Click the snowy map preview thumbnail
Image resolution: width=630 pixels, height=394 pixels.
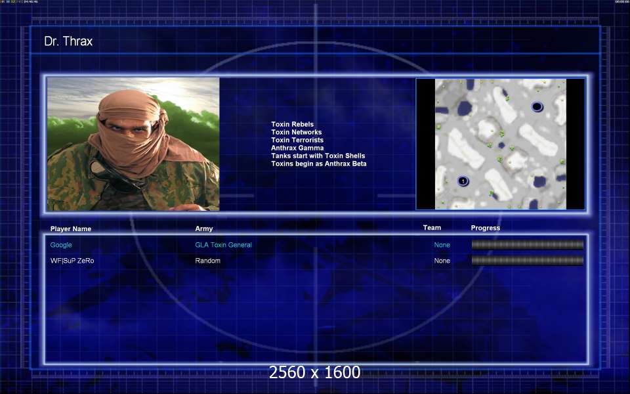click(x=500, y=144)
